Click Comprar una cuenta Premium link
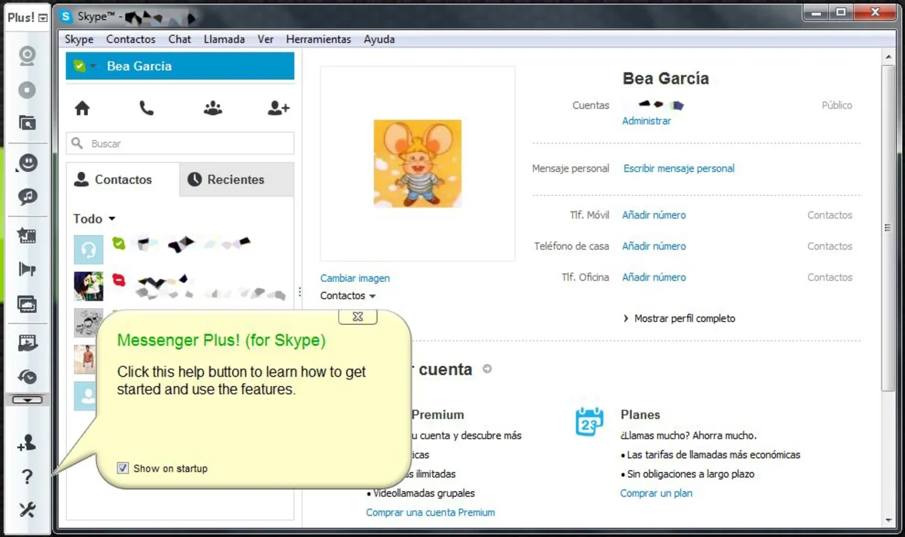The image size is (905, 537). (431, 512)
